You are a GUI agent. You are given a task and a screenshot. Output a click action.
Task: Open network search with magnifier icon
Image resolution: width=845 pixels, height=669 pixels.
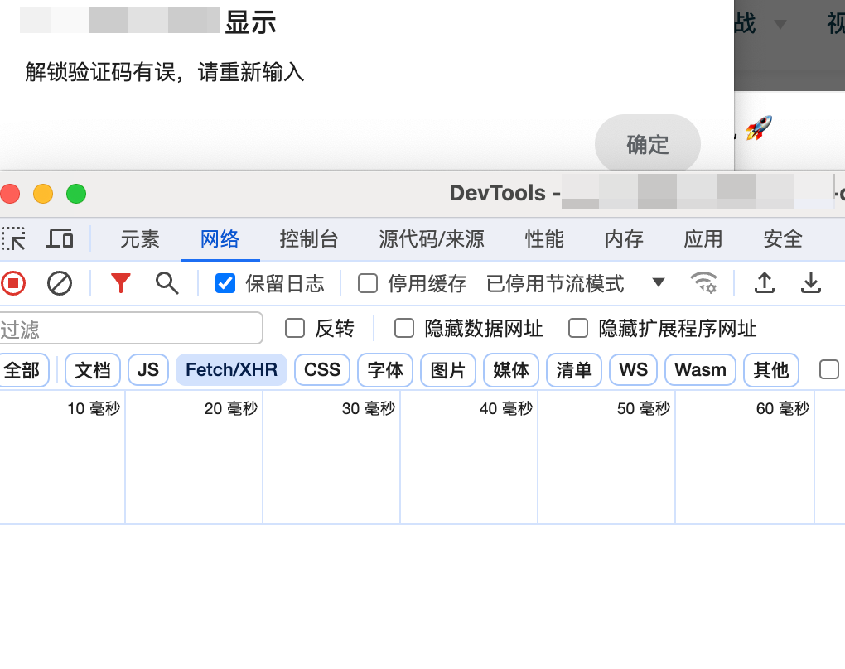[x=167, y=284]
